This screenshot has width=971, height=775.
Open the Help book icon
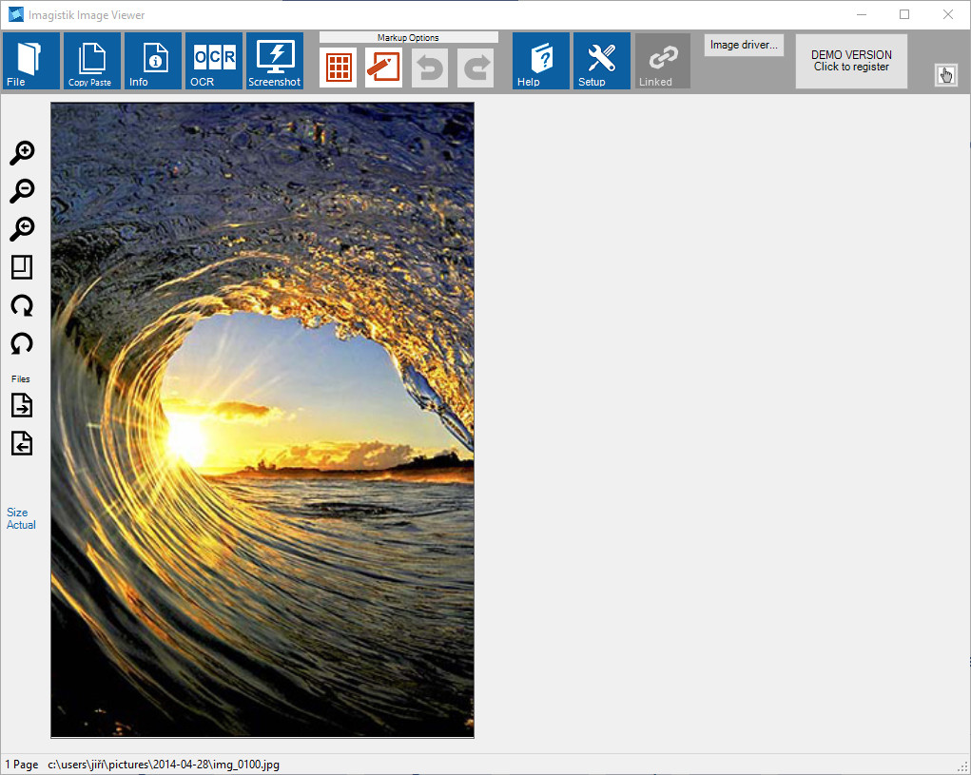tap(540, 61)
